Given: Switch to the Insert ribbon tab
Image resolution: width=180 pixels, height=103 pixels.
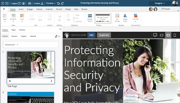Looking at the screenshot, I should pos(21,9).
